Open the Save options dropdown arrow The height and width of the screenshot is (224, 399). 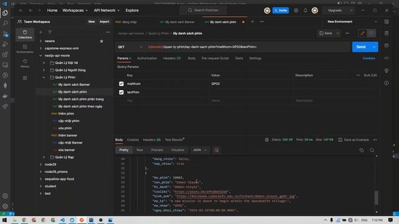tap(338, 33)
